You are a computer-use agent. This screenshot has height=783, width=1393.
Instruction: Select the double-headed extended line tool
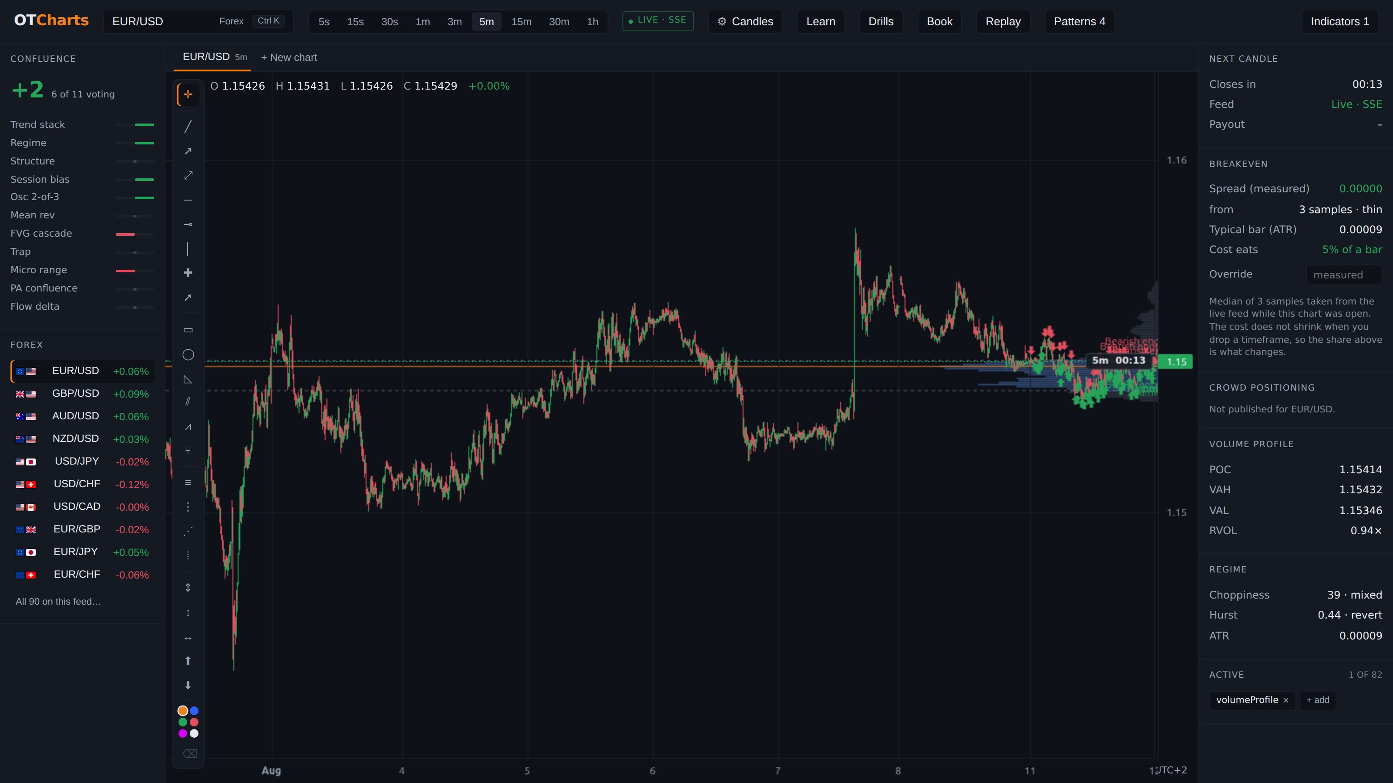point(188,176)
